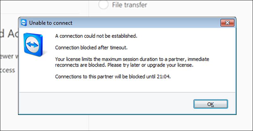Select the File transfer radio button

[x=103, y=5]
